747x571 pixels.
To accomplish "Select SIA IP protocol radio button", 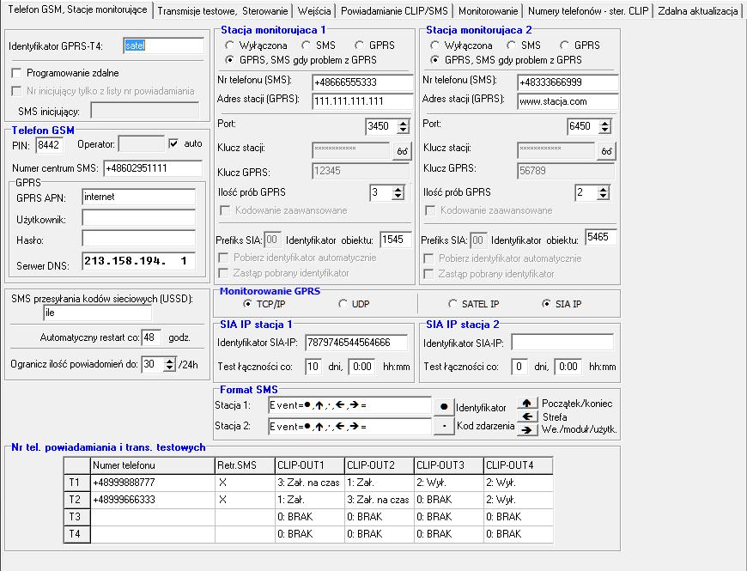I will click(x=546, y=304).
